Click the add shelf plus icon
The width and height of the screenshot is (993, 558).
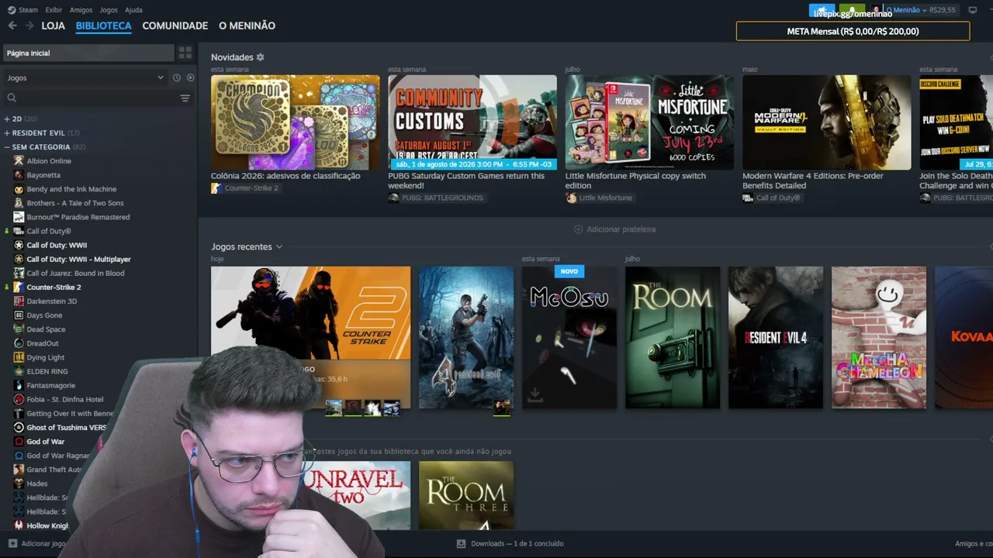[x=578, y=229]
